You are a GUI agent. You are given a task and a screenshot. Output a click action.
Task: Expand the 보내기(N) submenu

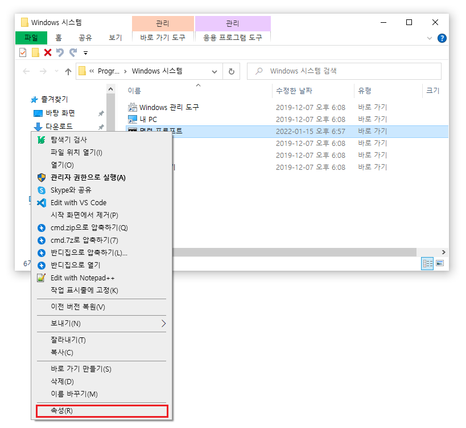[x=102, y=324]
